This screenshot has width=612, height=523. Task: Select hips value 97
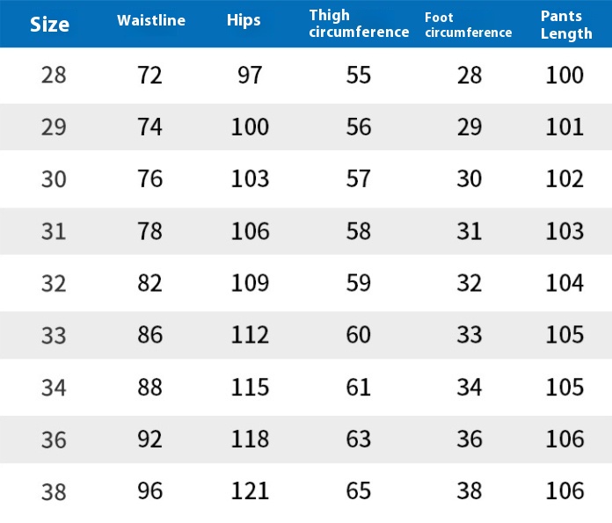coord(250,76)
